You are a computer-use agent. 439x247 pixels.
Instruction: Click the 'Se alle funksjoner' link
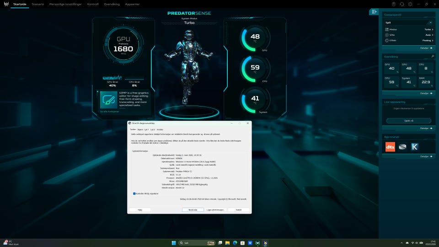[x=109, y=112]
